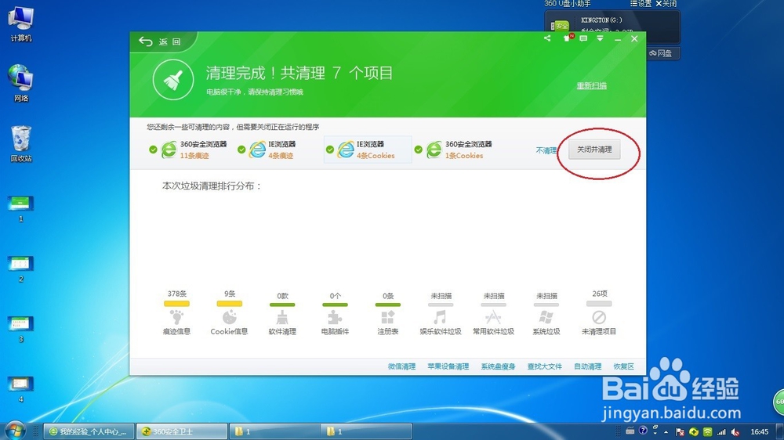Click the 系统垃圾 Windows flag icon
Image resolution: width=784 pixels, height=440 pixels.
point(546,317)
